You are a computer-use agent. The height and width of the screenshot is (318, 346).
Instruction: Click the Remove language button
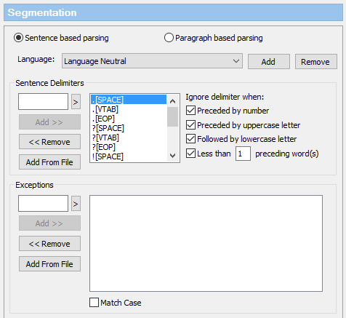[315, 62]
